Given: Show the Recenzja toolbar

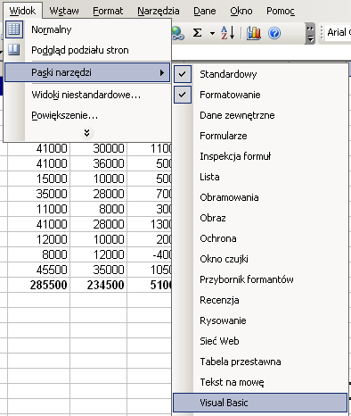Looking at the screenshot, I should [x=260, y=300].
